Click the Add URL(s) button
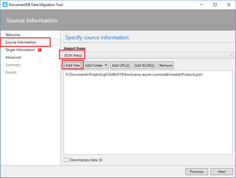Viewport: 236px width, 178px height. (x=121, y=65)
